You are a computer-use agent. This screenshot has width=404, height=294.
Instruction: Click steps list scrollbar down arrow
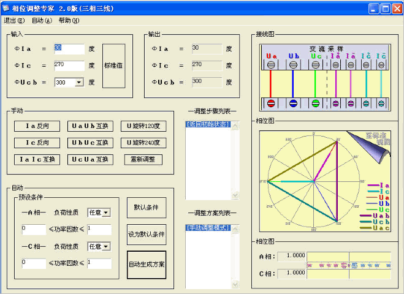(235, 195)
